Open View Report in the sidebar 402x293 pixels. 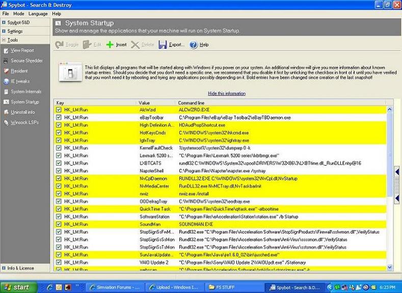click(x=22, y=50)
